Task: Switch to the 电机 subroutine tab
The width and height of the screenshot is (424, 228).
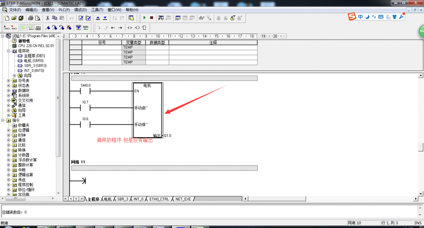Action: point(108,199)
